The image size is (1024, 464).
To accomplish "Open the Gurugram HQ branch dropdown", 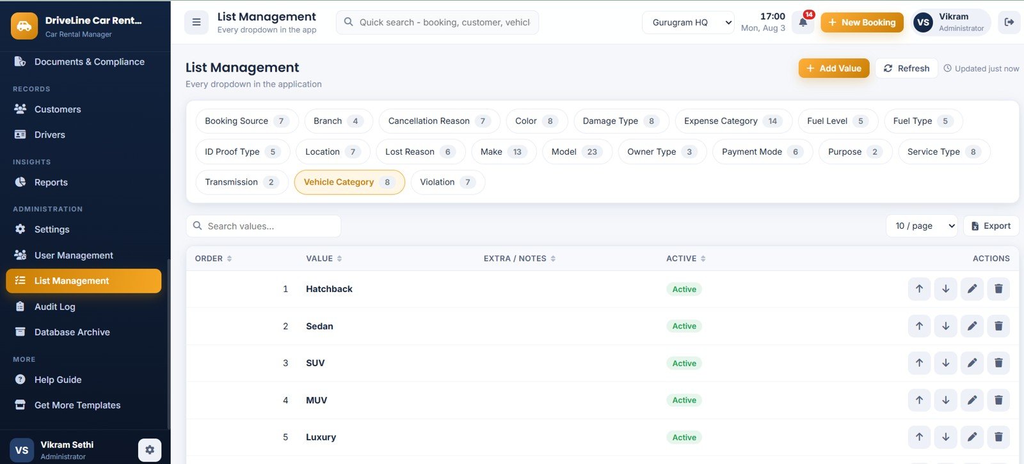I will (688, 22).
